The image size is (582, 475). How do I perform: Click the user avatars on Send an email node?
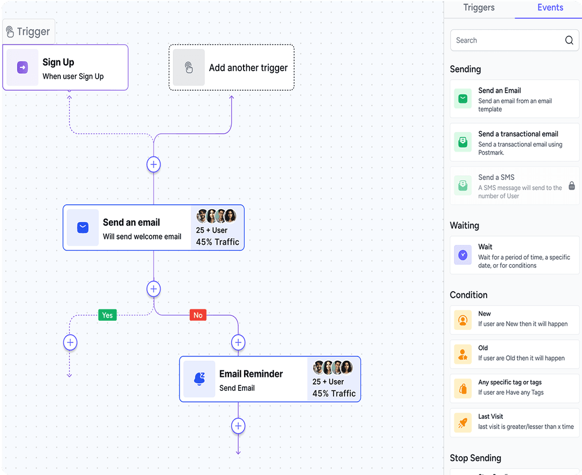point(216,216)
